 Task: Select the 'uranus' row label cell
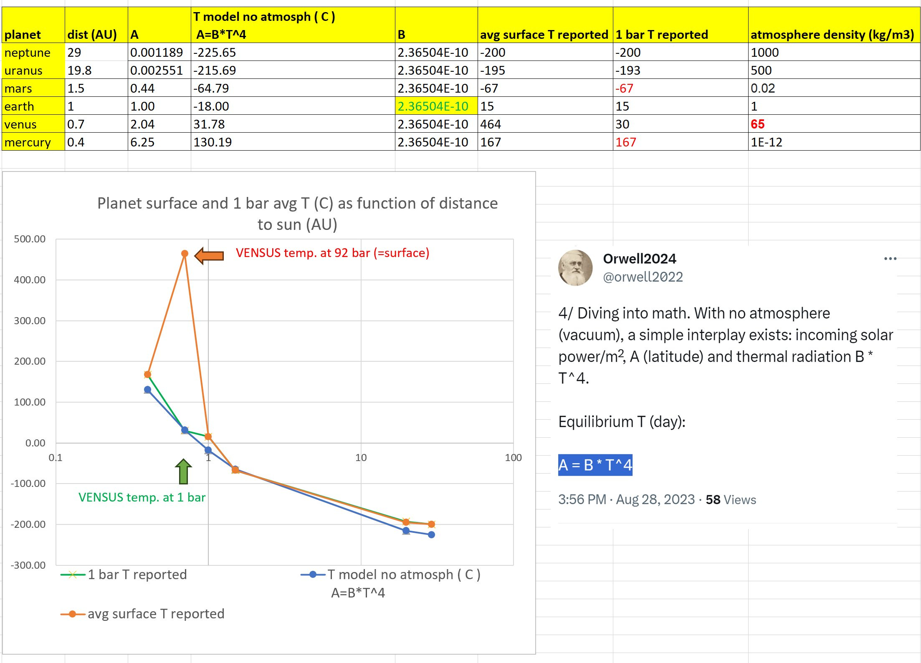pyautogui.click(x=33, y=70)
